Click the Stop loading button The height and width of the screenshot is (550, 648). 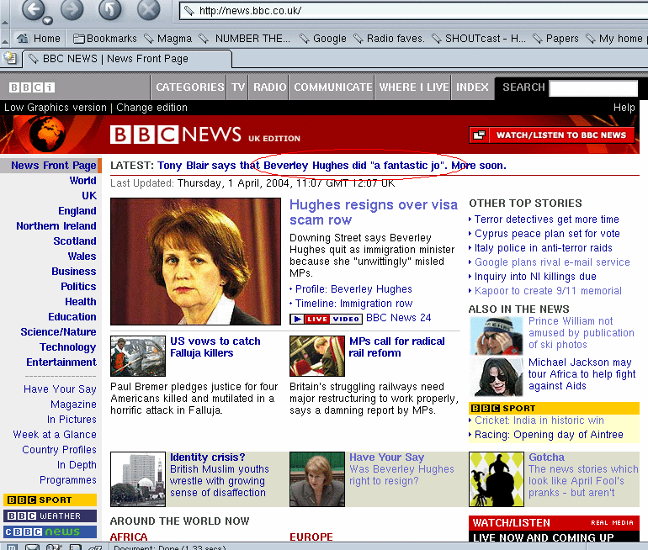(x=148, y=9)
